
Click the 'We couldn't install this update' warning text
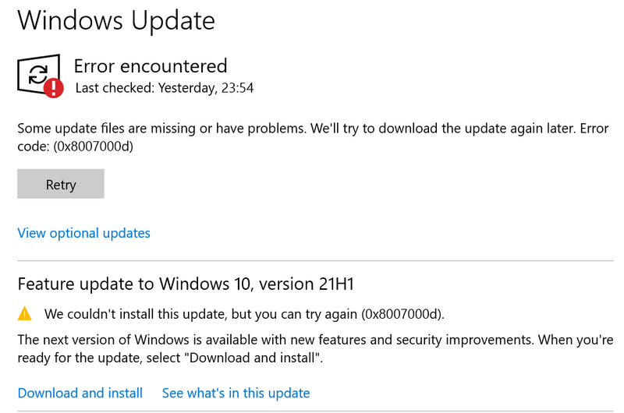pyautogui.click(x=201, y=314)
